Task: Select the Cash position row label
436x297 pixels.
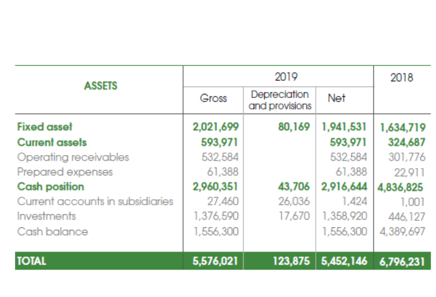Action: pyautogui.click(x=50, y=187)
